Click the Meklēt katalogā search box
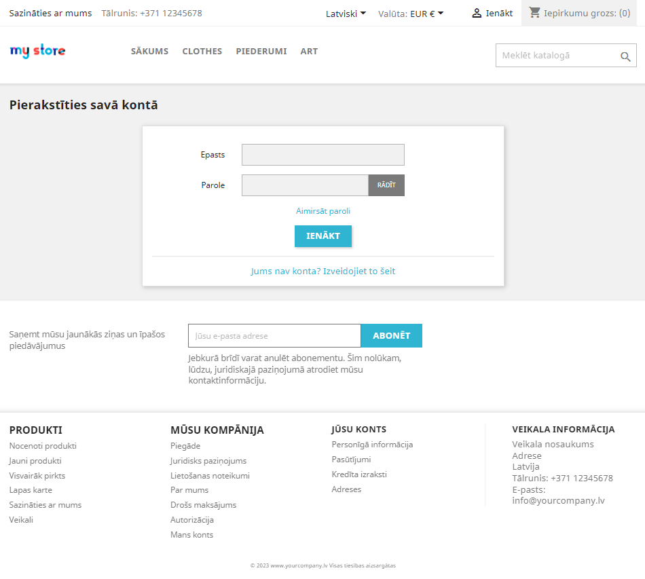Screen dimensions: 645x579 point(557,55)
